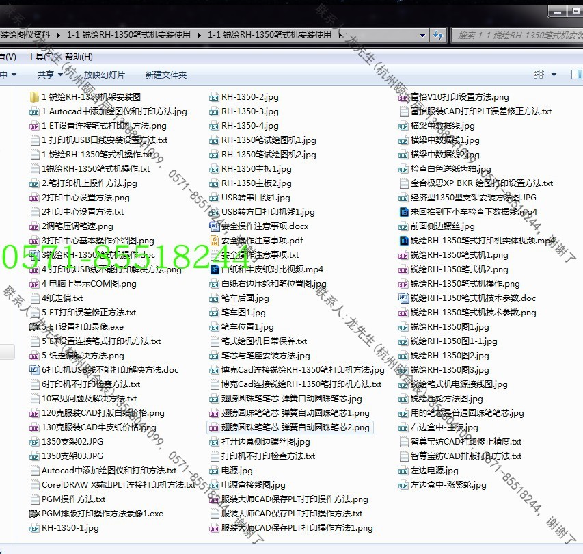
Task: Select file 锐绘压轮方法图.jpg
Action: click(x=441, y=399)
